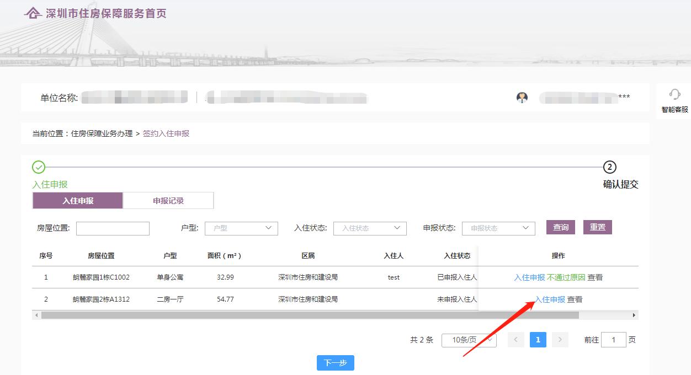Click inside the 房屋位置 input field
The height and width of the screenshot is (375, 691).
click(x=113, y=228)
